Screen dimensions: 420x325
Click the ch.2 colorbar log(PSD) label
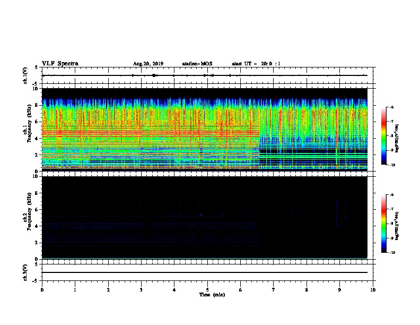pos(397,226)
